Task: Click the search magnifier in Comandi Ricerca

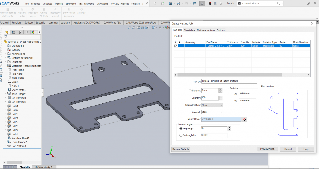Action: (278, 3)
